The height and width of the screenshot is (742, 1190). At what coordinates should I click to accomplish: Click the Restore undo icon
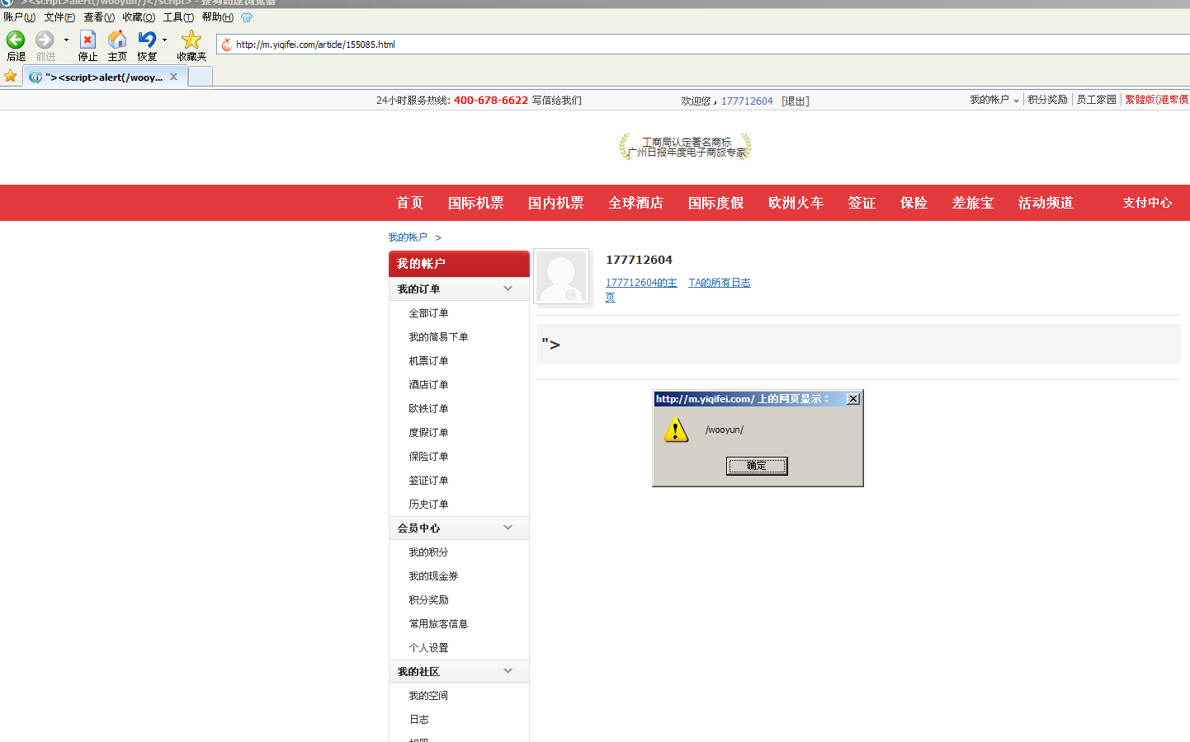147,40
